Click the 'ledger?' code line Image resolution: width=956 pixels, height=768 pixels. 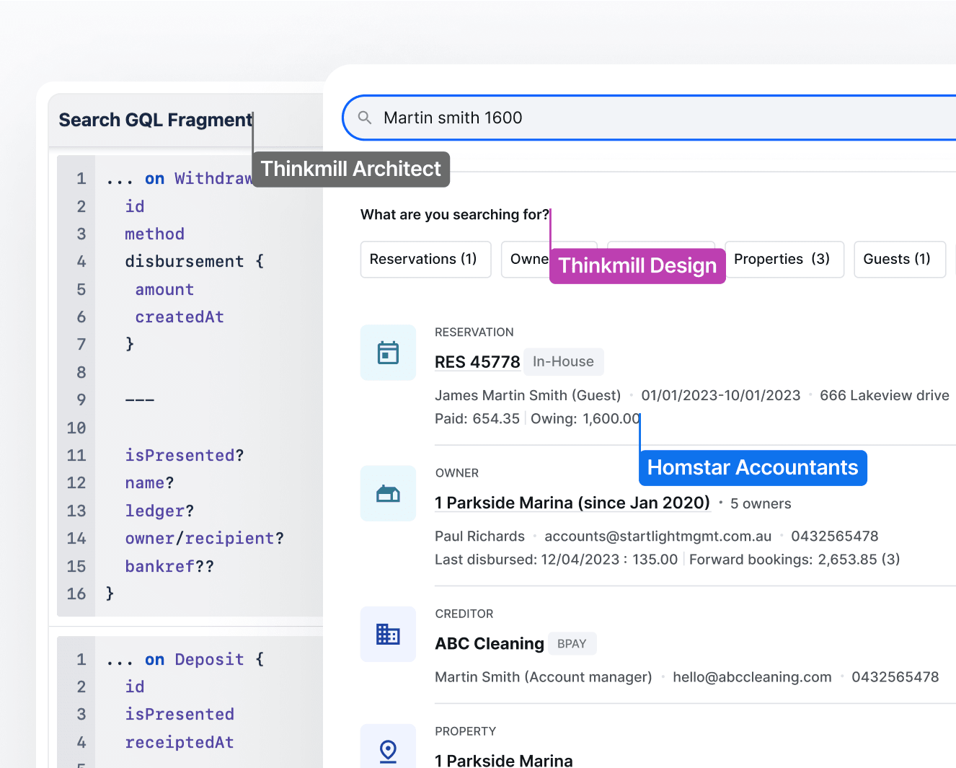(x=159, y=511)
